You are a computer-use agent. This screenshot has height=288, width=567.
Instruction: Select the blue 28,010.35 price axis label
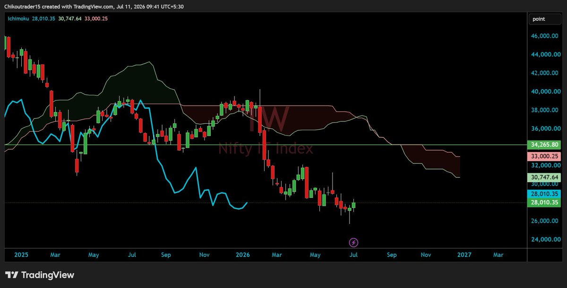pyautogui.click(x=545, y=194)
